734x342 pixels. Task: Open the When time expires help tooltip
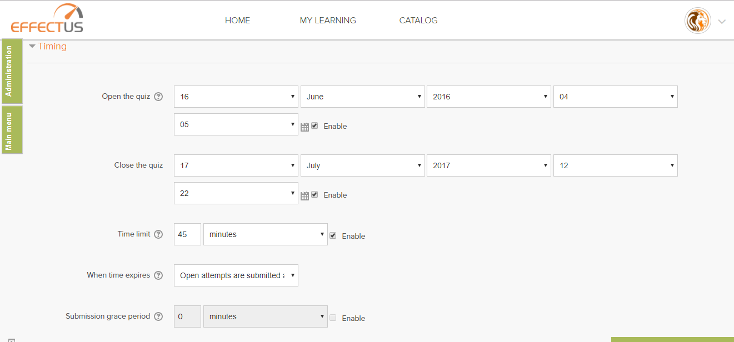point(159,275)
